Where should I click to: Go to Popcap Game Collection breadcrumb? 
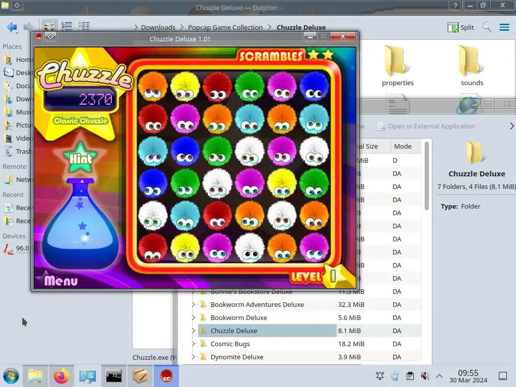point(225,27)
